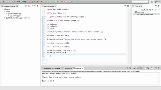Click the Open Type folder icon in toolbar

click(37, 2)
